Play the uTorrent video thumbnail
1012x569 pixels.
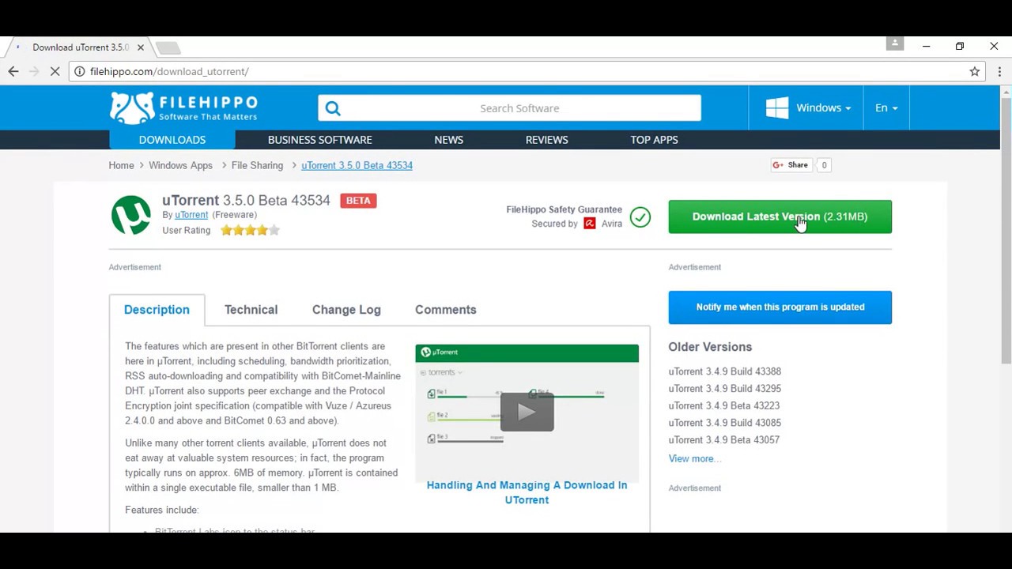(527, 412)
